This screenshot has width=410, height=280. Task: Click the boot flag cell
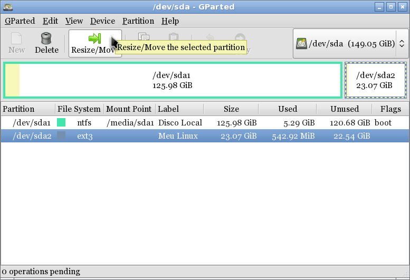point(383,123)
